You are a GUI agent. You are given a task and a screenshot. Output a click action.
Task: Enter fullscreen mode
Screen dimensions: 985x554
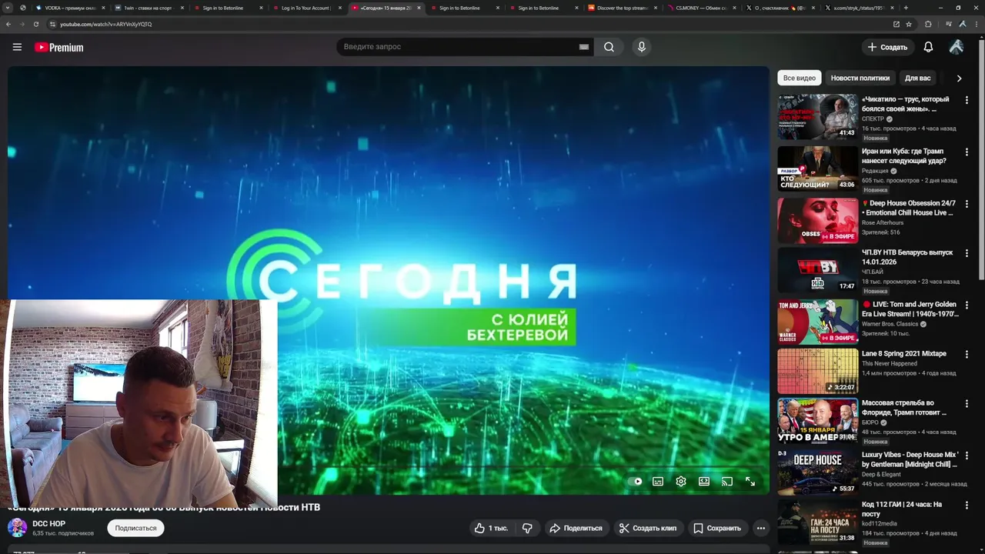(x=750, y=482)
